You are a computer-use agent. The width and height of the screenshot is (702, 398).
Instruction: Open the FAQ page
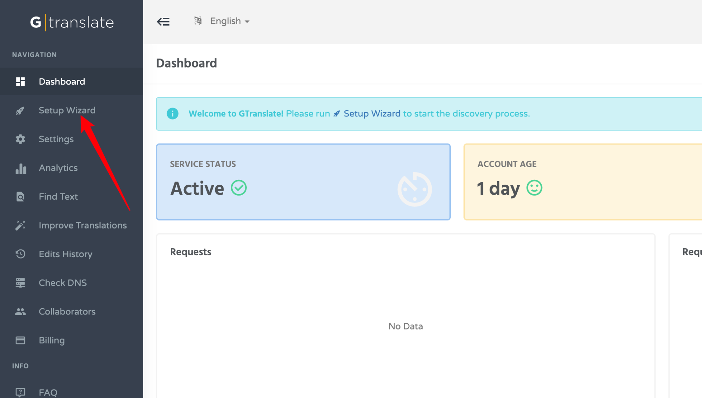point(48,392)
